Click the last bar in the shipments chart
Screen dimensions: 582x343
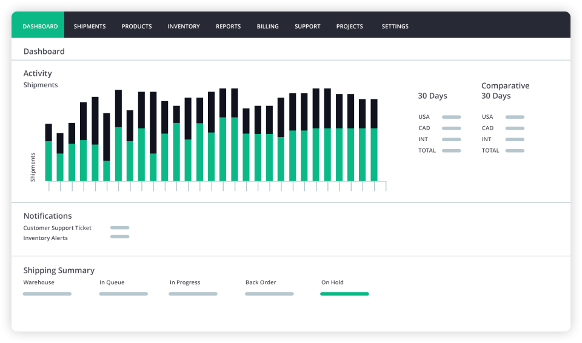[374, 140]
